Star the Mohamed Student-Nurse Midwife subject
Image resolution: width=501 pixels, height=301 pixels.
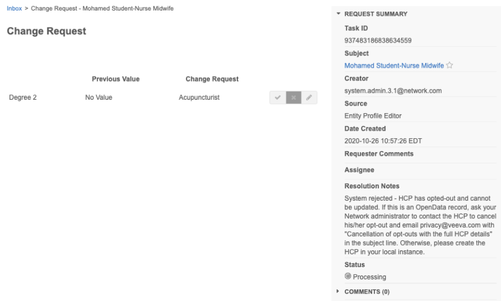[x=450, y=65]
